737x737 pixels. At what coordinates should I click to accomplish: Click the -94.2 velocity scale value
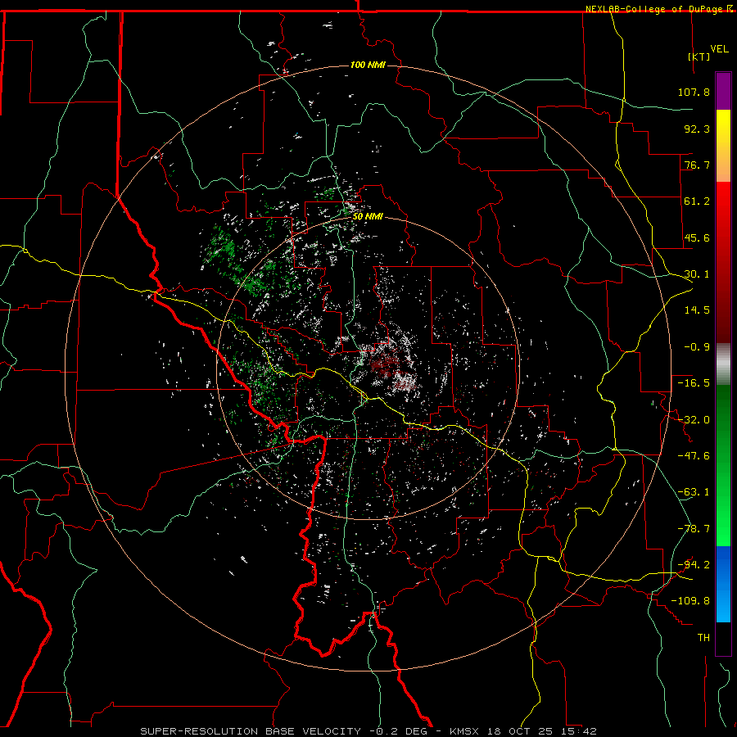click(x=694, y=565)
